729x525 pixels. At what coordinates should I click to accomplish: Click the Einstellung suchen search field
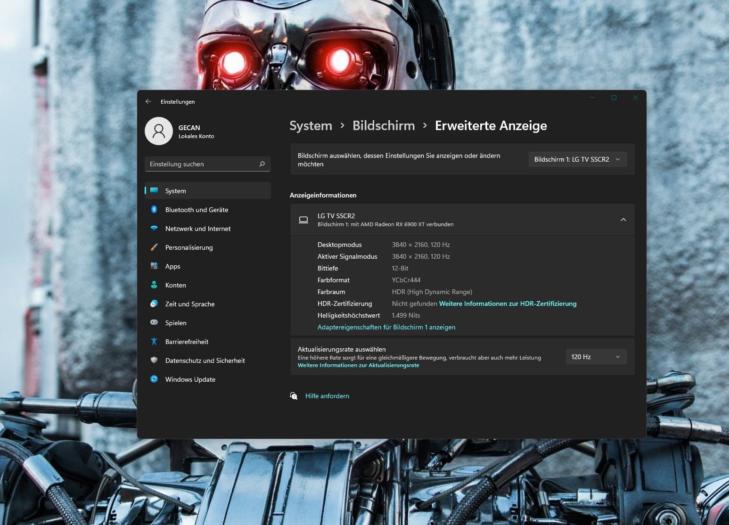click(208, 164)
